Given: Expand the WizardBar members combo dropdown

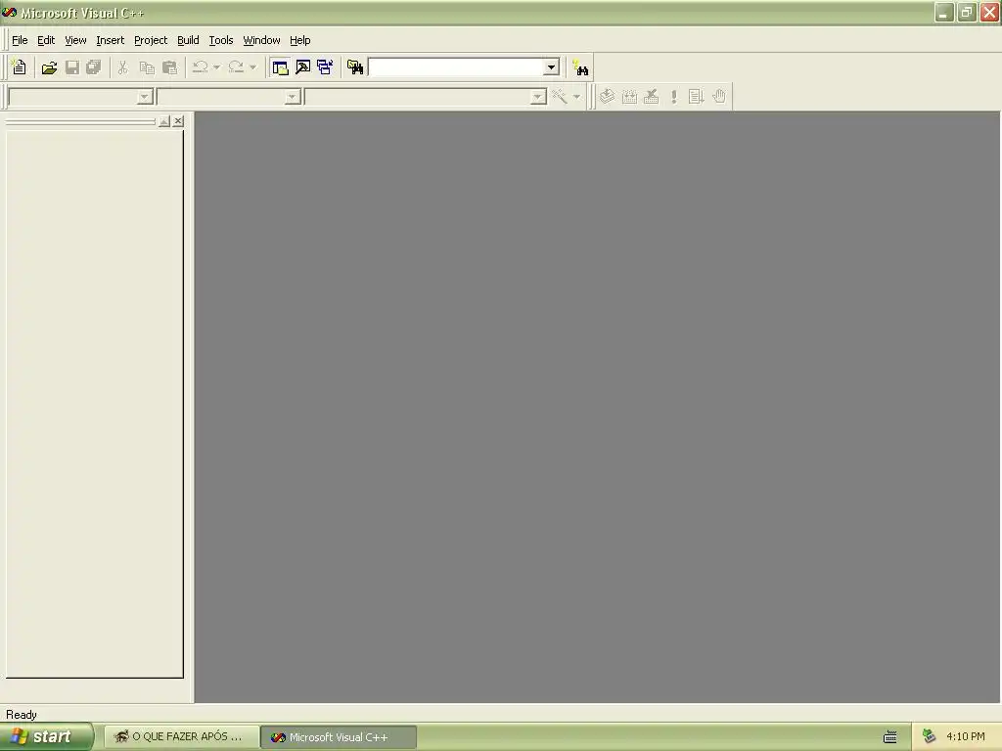Looking at the screenshot, I should tap(538, 97).
